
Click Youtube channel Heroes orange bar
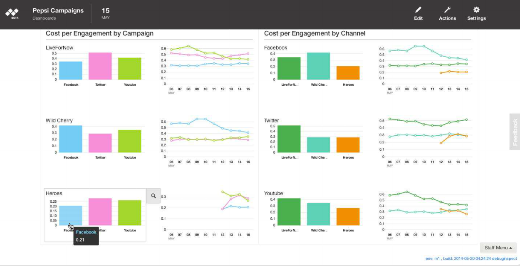(x=348, y=216)
